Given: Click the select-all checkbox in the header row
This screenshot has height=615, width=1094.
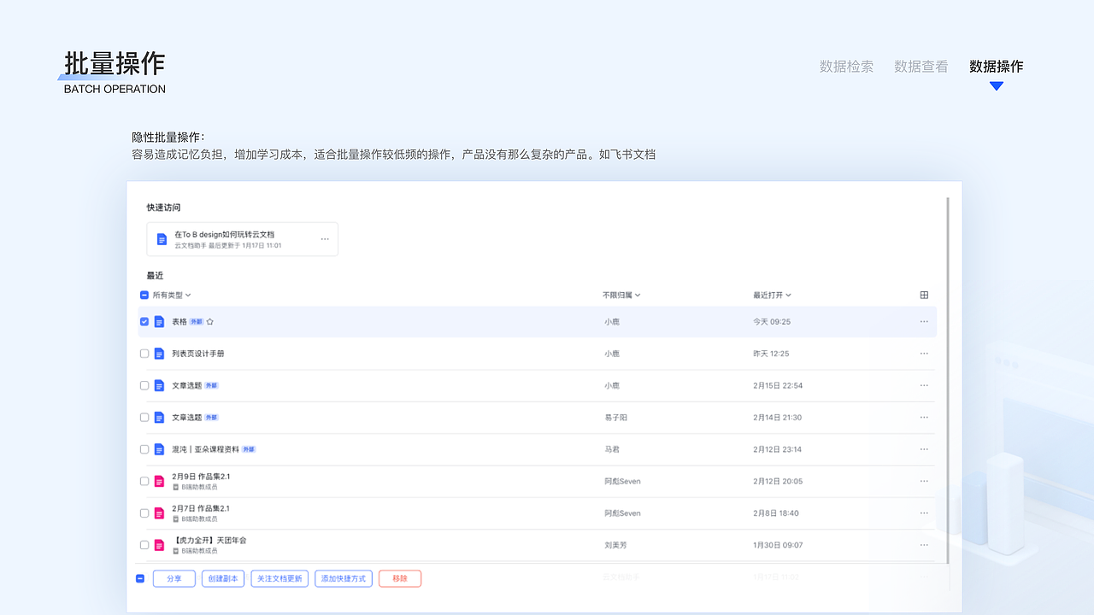Looking at the screenshot, I should coord(144,294).
